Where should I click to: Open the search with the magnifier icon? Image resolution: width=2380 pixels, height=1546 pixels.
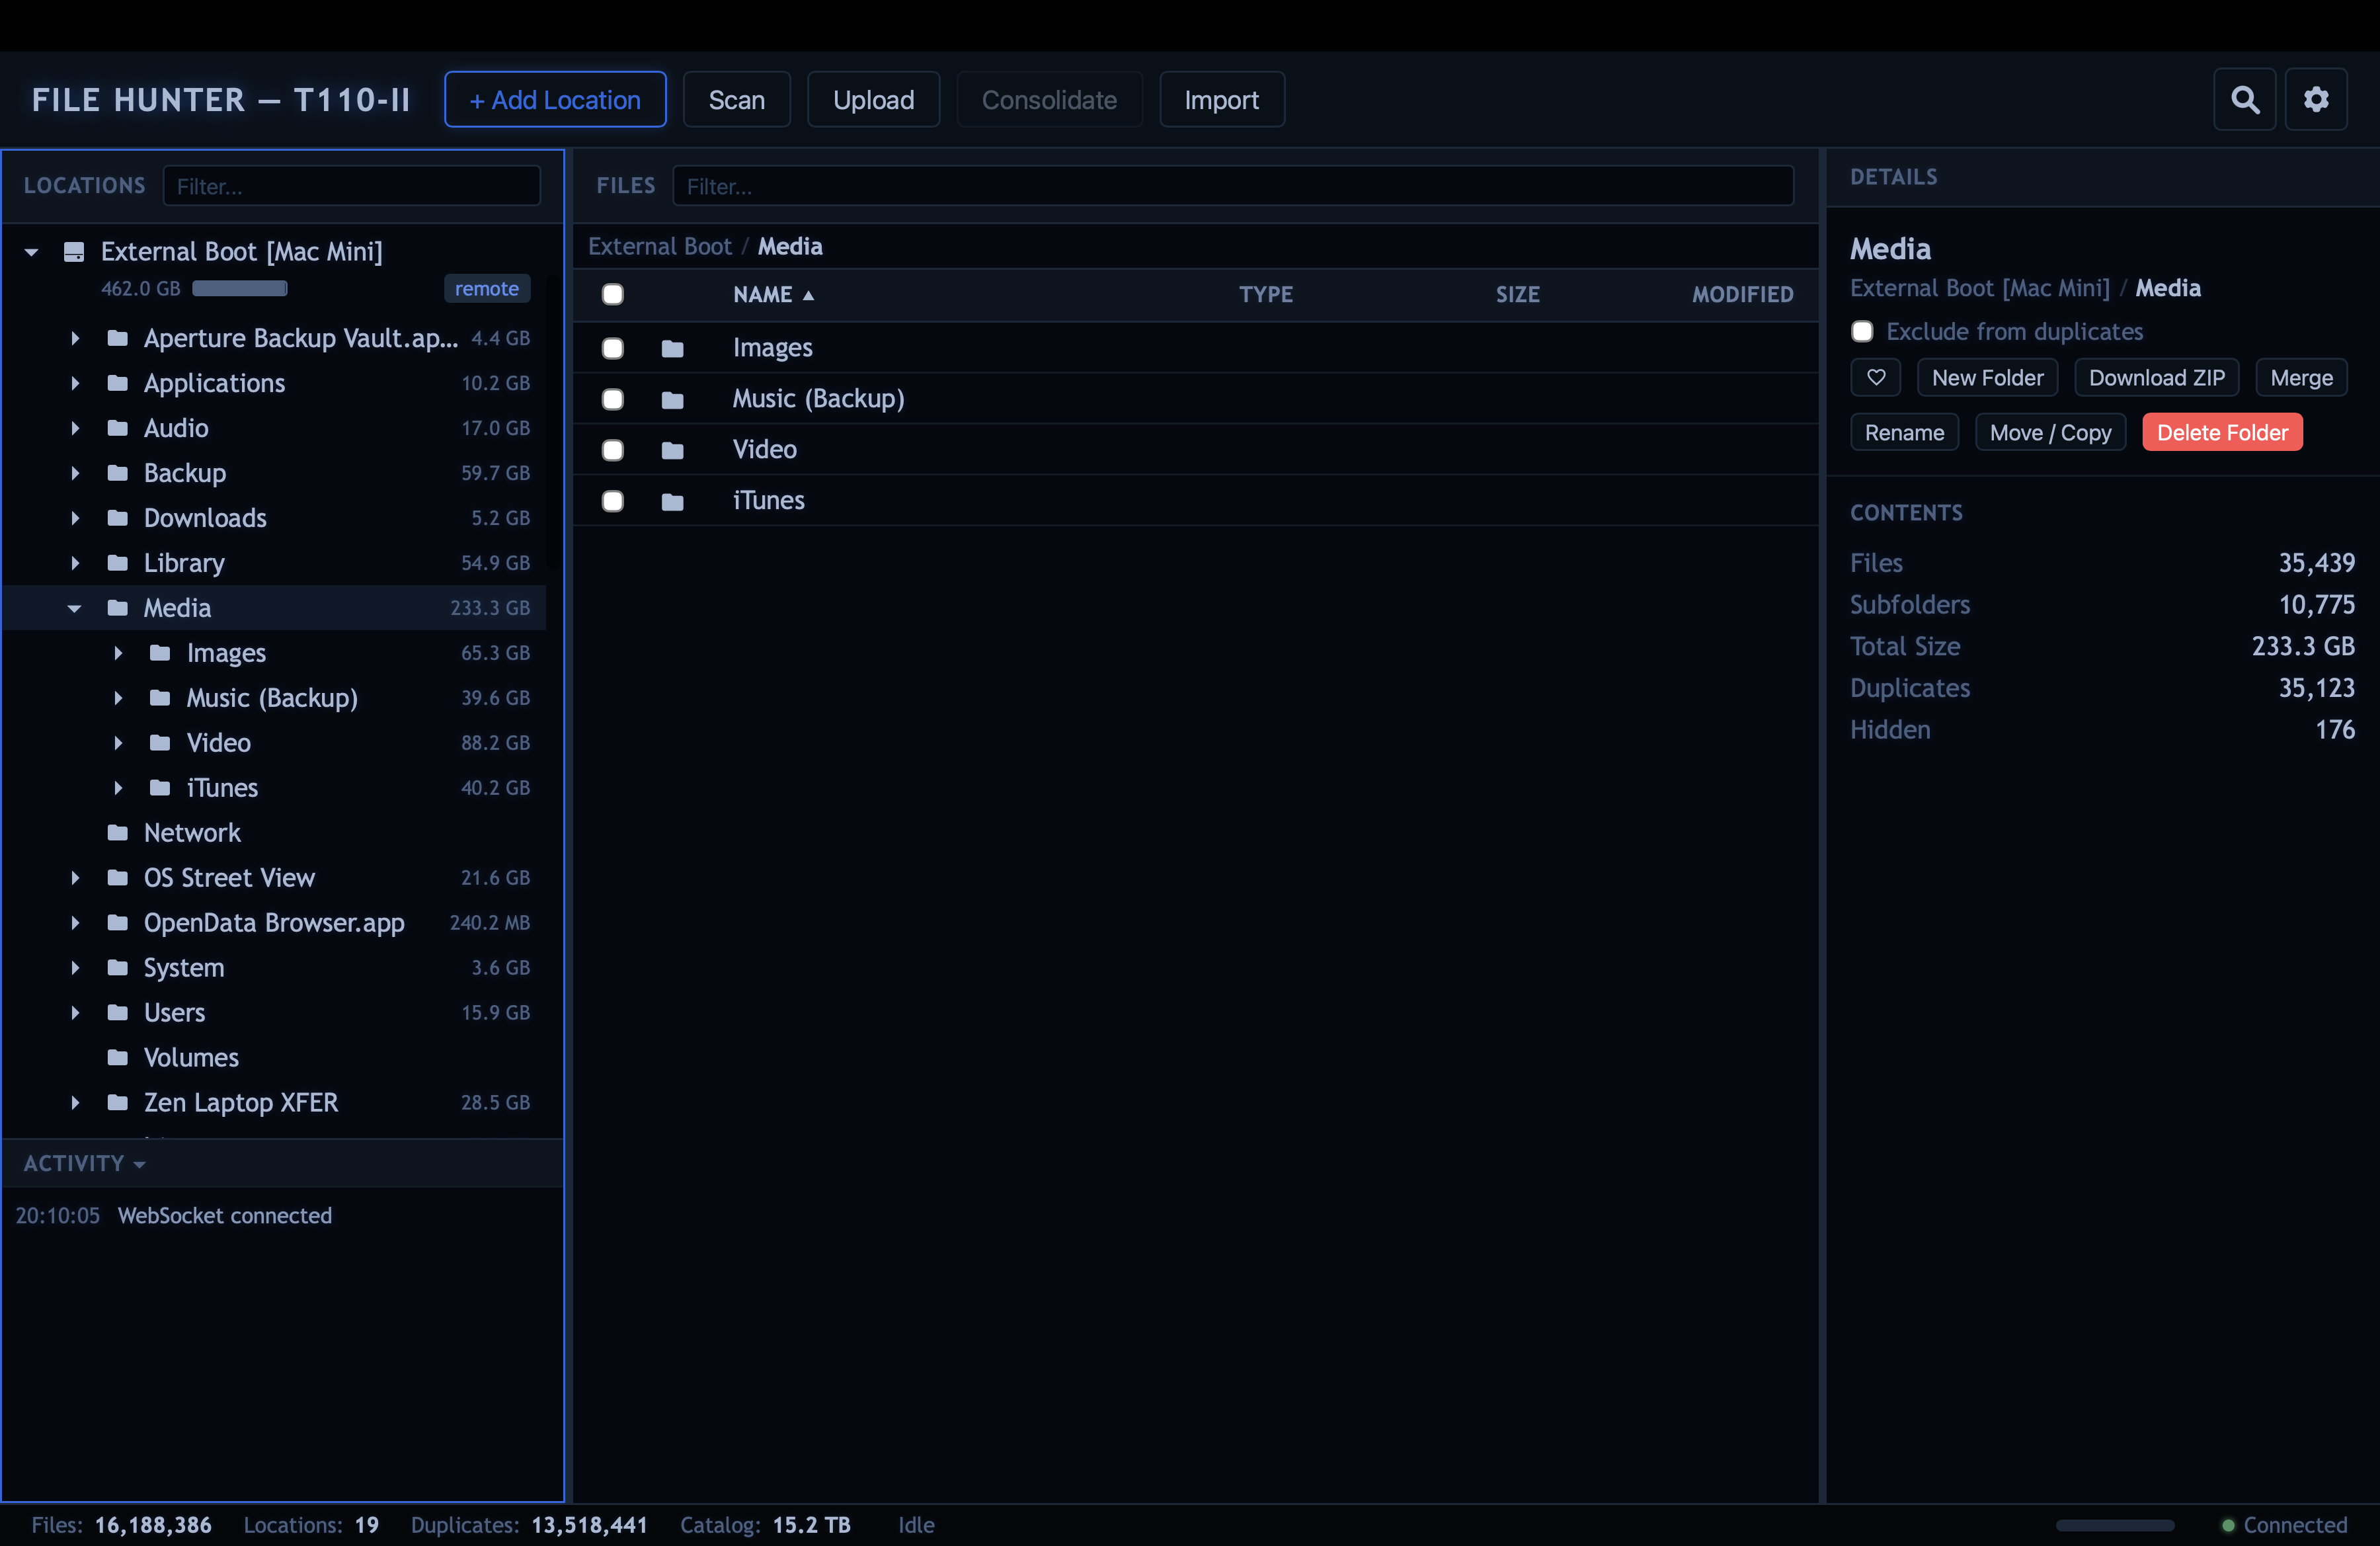pyautogui.click(x=2244, y=99)
